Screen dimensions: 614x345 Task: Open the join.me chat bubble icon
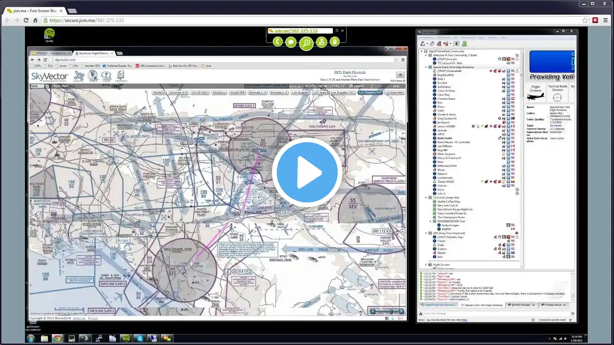click(x=291, y=42)
